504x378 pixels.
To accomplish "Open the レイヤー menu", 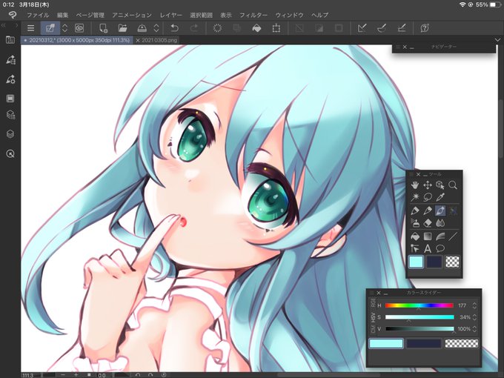I will (171, 15).
